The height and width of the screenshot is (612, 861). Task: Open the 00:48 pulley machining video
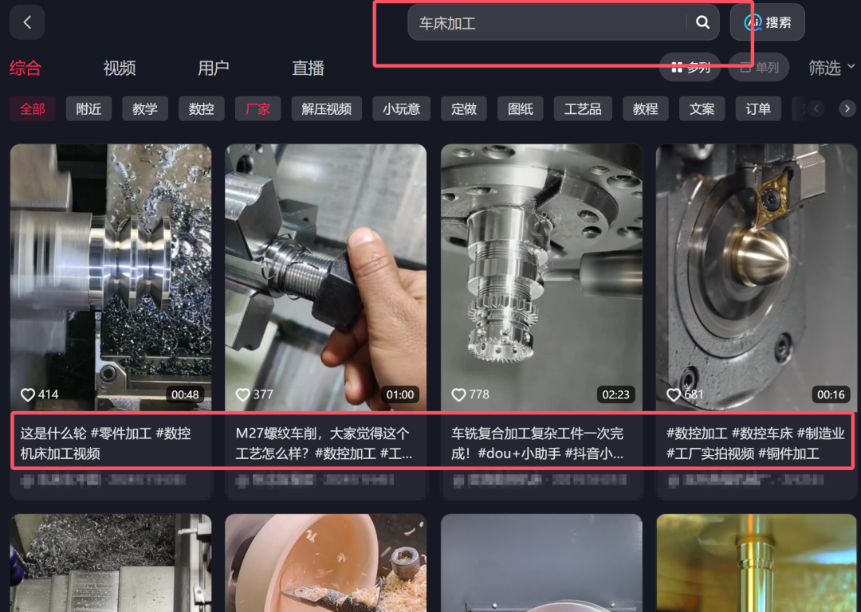tap(111, 277)
